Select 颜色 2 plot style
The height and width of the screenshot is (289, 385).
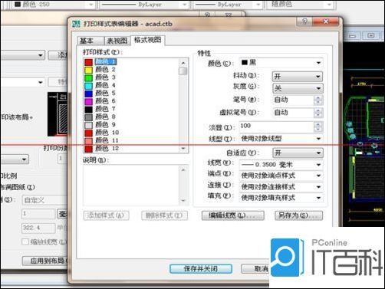(105, 70)
